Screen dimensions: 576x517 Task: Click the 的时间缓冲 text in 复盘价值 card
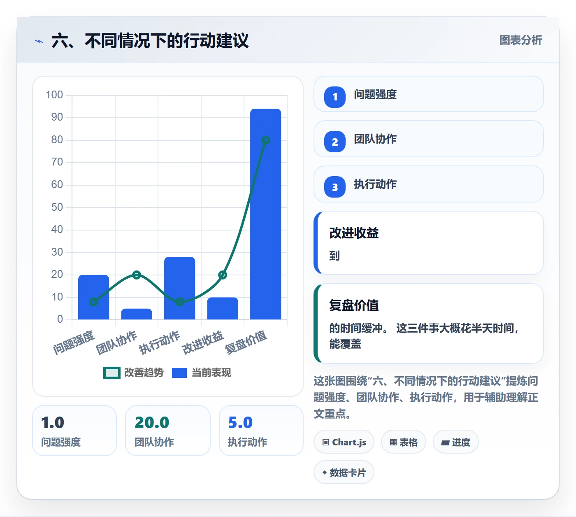(x=358, y=328)
